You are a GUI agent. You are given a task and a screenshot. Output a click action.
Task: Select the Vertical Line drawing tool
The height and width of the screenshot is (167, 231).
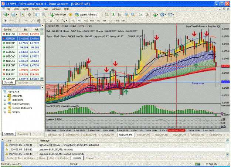click(x=20, y=21)
